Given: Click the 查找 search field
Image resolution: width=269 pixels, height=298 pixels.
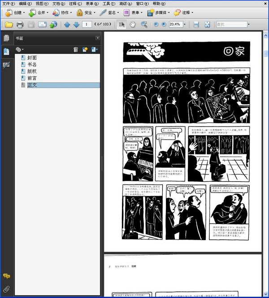Looking at the screenshot, I should (x=232, y=24).
